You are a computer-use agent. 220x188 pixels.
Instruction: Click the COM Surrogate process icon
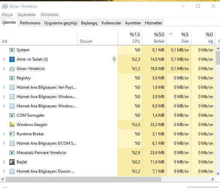[12, 115]
